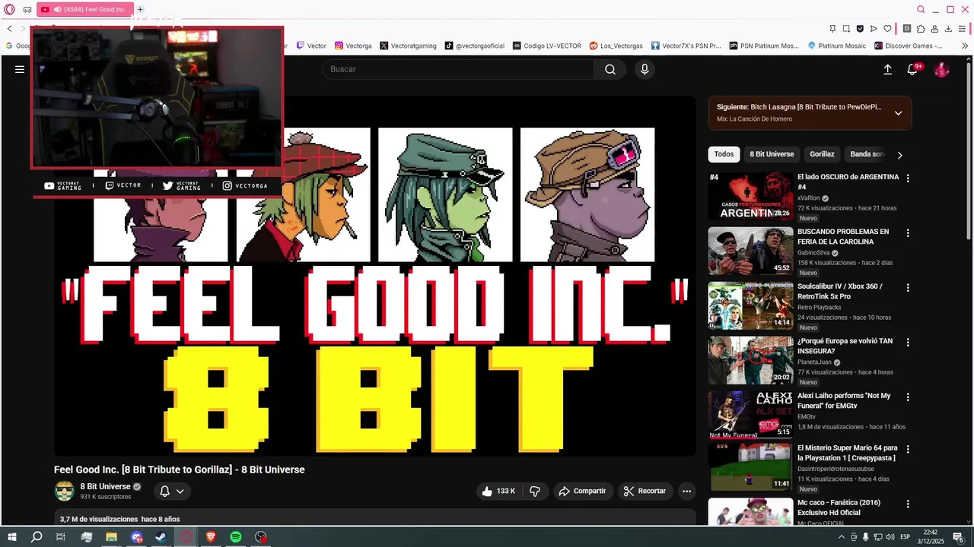Click the Opera snapshot capture icon
Image resolution: width=974 pixels, height=547 pixels.
846,28
